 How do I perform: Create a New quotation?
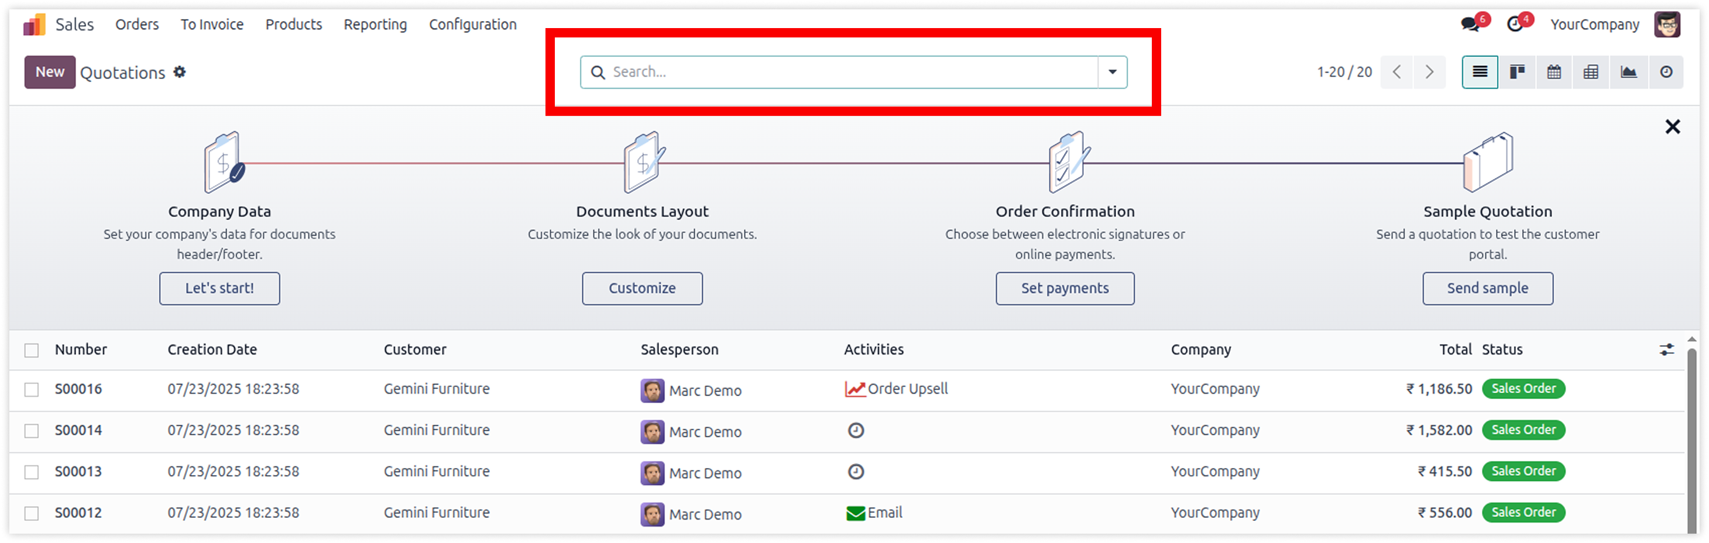(50, 71)
